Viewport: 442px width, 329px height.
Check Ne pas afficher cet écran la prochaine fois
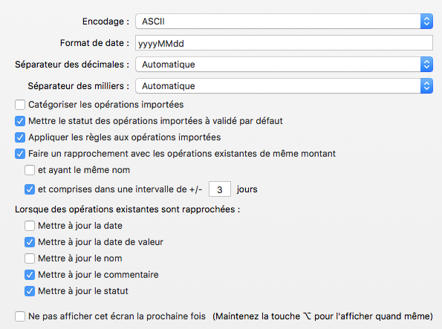pyautogui.click(x=20, y=316)
